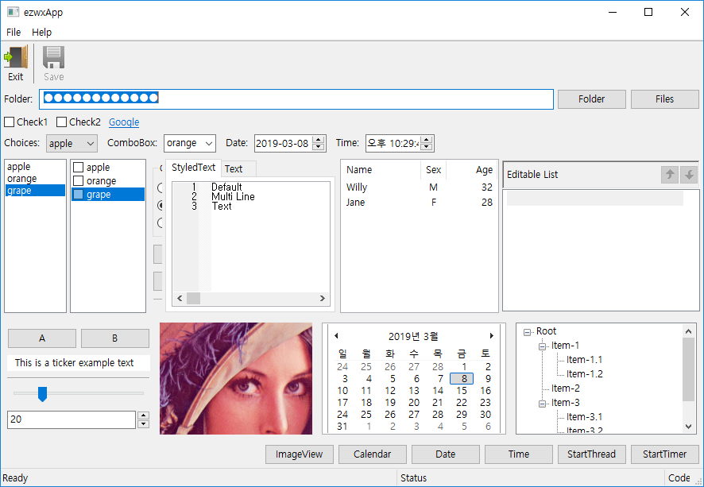Increase the Time field spinner
704x487 pixels.
[427, 140]
